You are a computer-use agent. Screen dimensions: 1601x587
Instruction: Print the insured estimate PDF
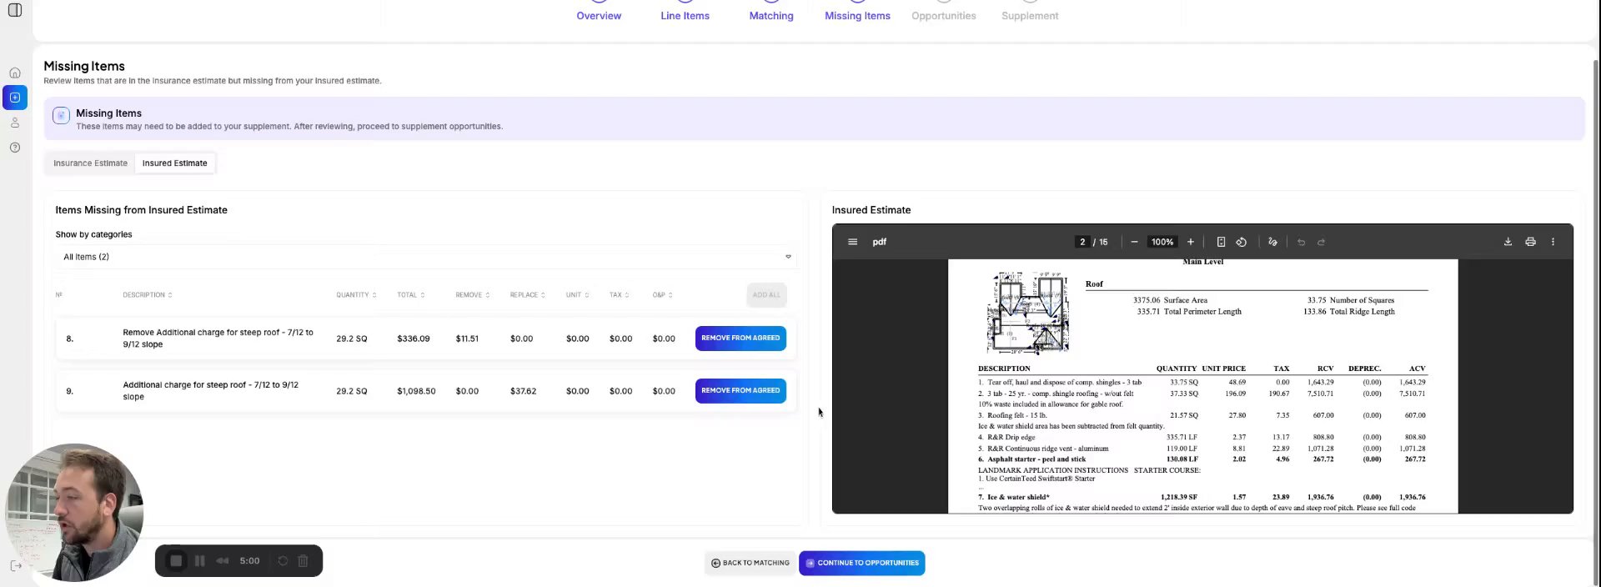pyautogui.click(x=1530, y=242)
